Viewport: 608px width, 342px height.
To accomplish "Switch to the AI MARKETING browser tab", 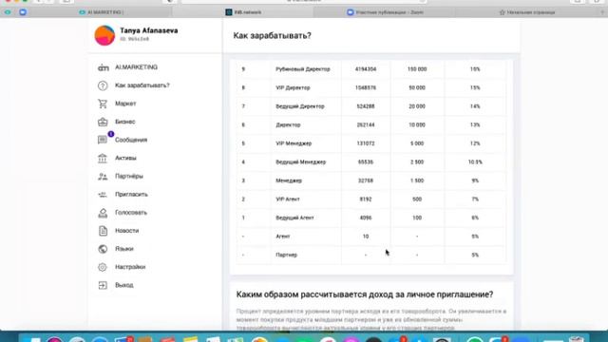I will click(102, 12).
